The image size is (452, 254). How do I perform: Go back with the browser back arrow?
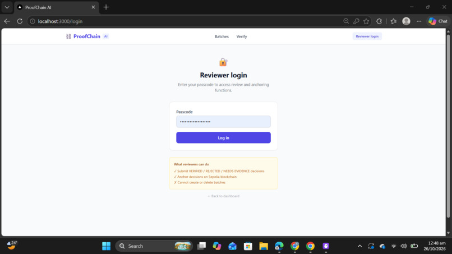7,21
